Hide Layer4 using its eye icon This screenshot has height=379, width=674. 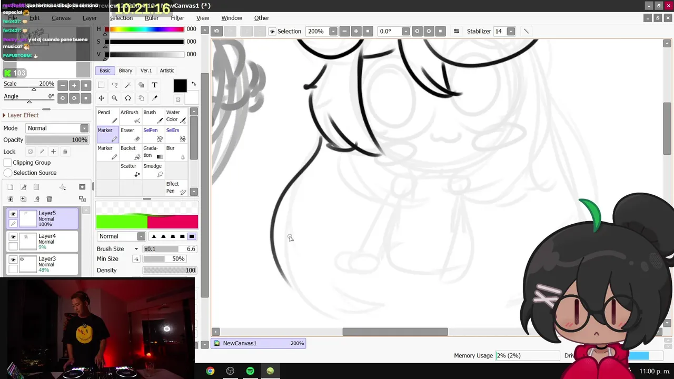[13, 236]
